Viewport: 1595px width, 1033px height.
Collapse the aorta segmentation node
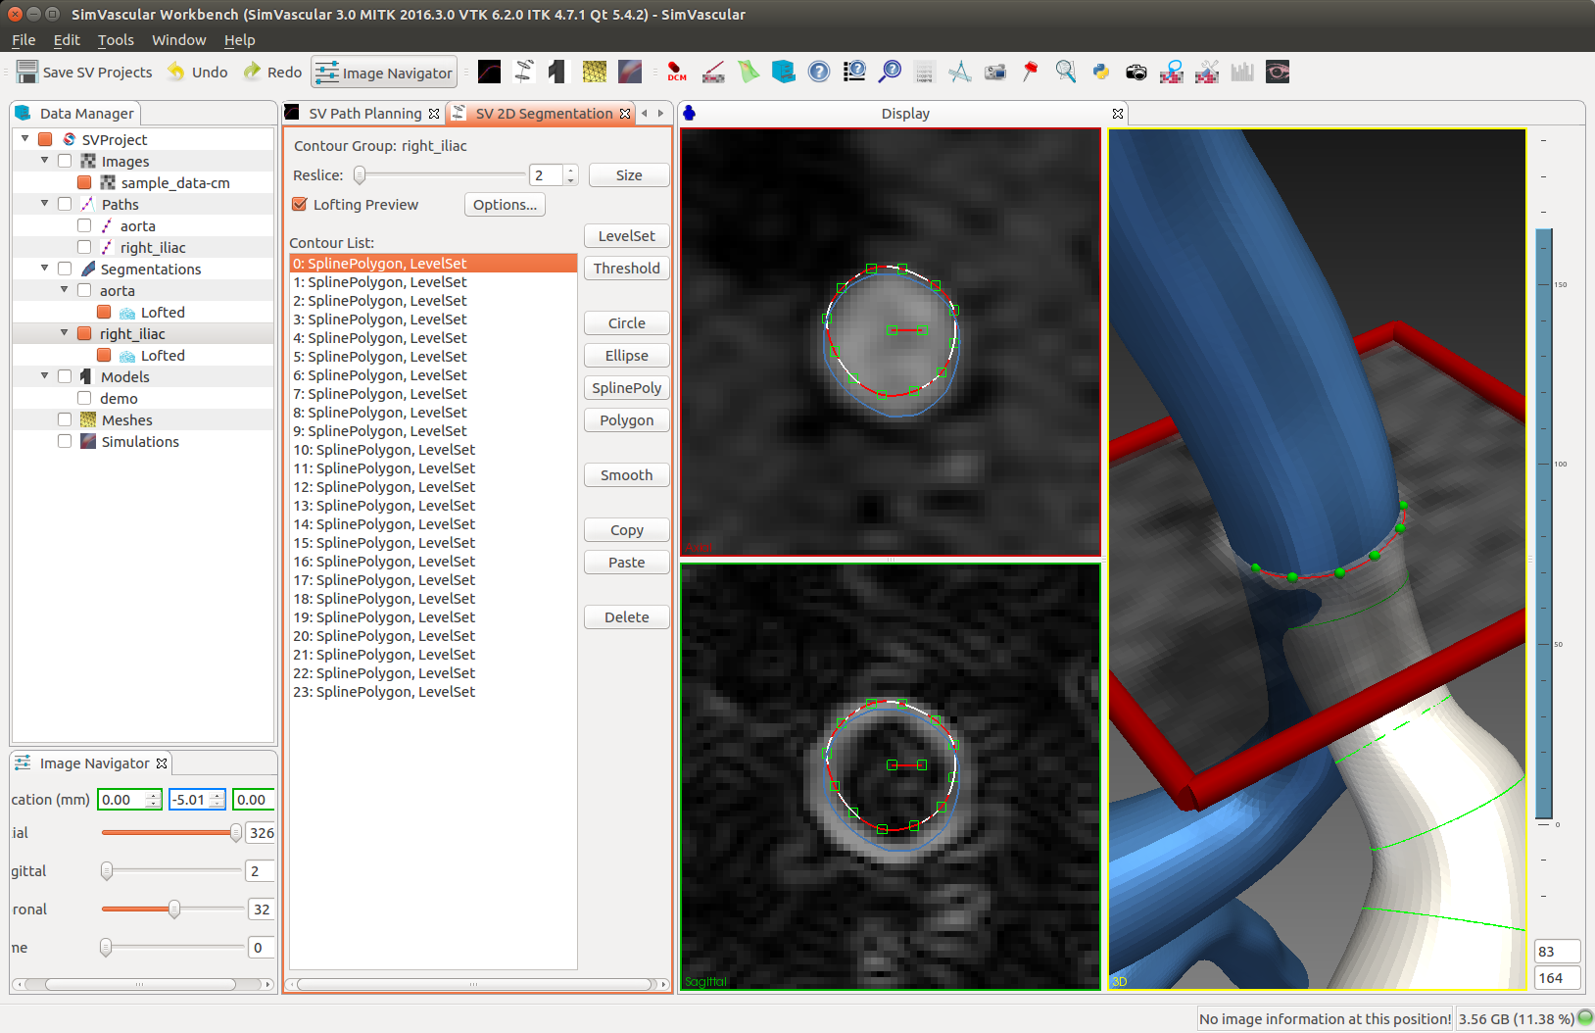tap(64, 289)
